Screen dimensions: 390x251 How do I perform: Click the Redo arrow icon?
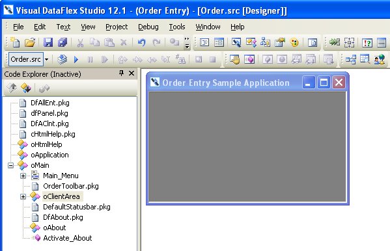pyautogui.click(x=156, y=42)
